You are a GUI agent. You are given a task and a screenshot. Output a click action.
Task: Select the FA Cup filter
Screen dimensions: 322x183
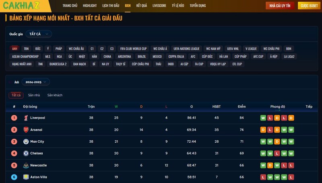point(199,64)
